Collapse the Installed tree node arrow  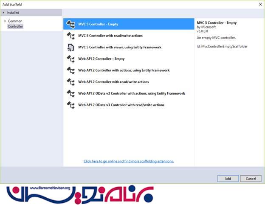pos(3,12)
